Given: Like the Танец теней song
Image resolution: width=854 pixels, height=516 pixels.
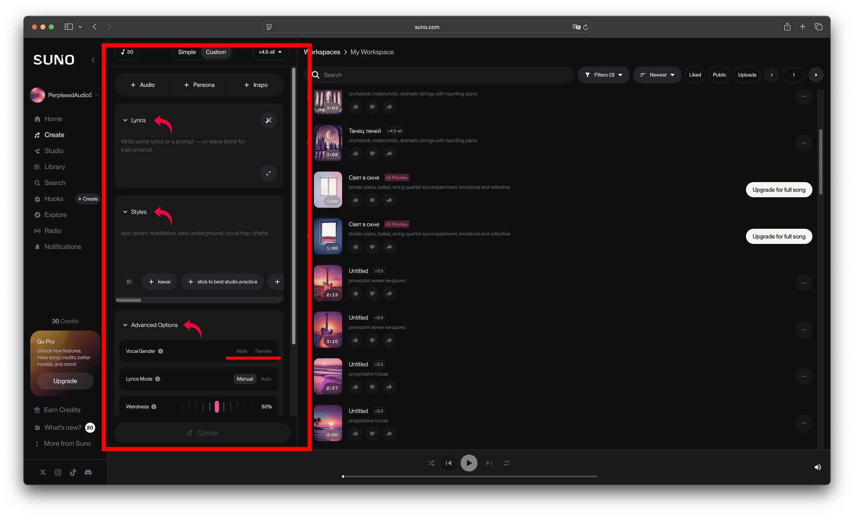Looking at the screenshot, I should tap(356, 153).
